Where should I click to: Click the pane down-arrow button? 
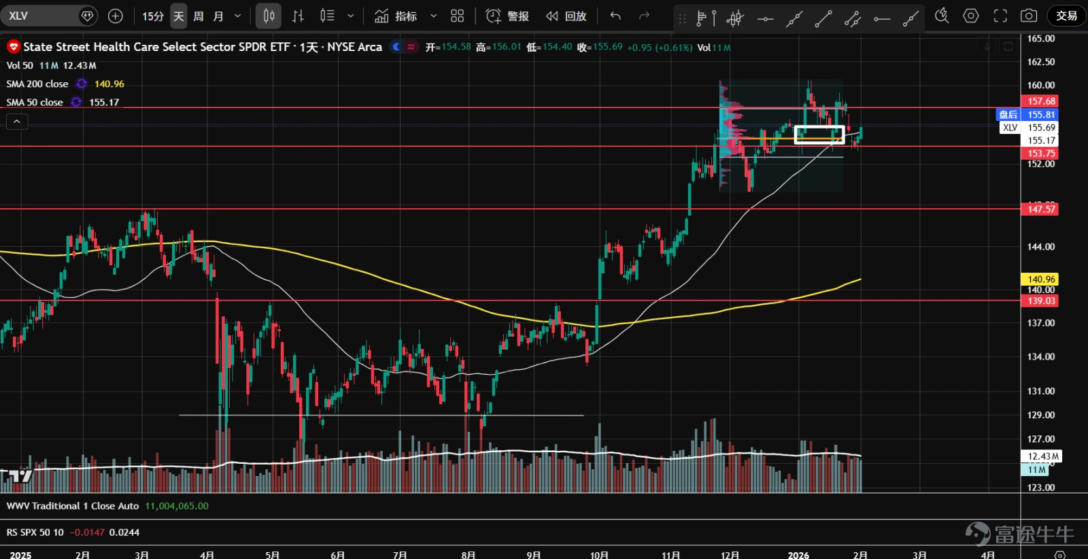(987, 47)
